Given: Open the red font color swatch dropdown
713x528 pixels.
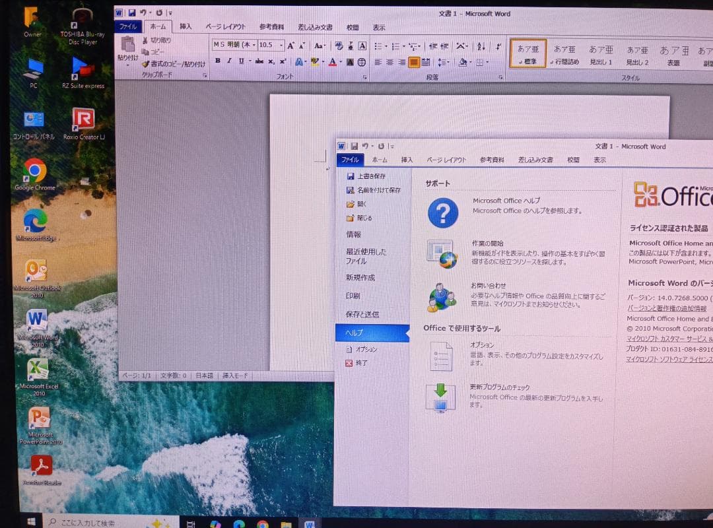Looking at the screenshot, I should [339, 61].
